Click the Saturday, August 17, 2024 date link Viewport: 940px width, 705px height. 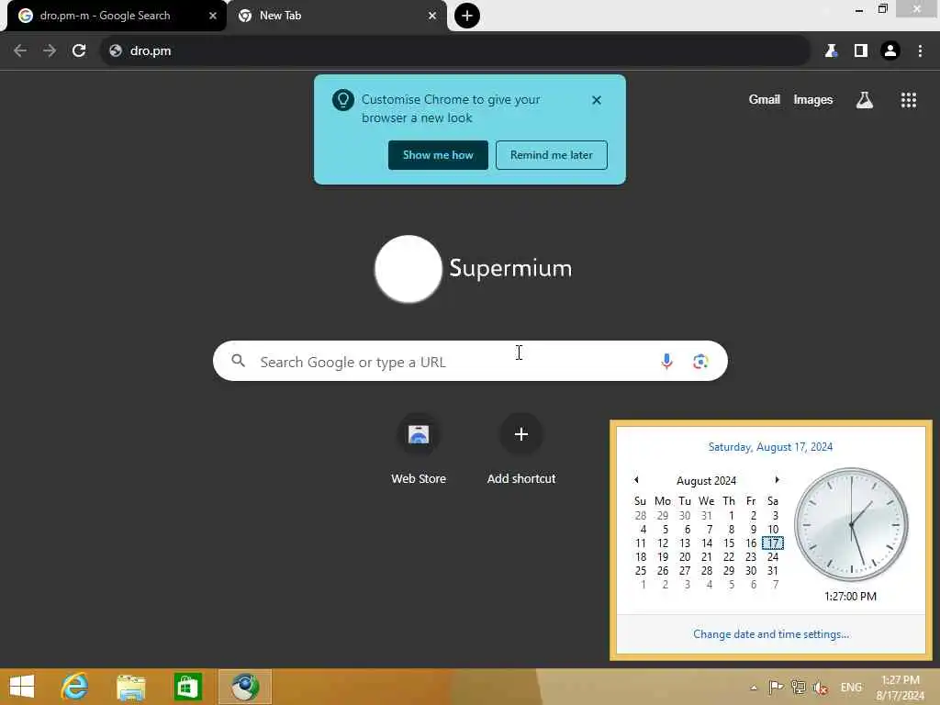770,447
